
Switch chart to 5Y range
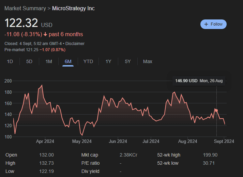pos(128,61)
